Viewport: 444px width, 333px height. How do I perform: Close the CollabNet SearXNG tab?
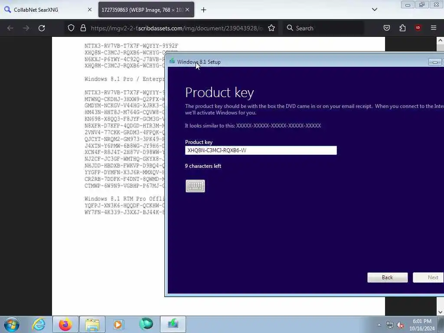(x=90, y=10)
